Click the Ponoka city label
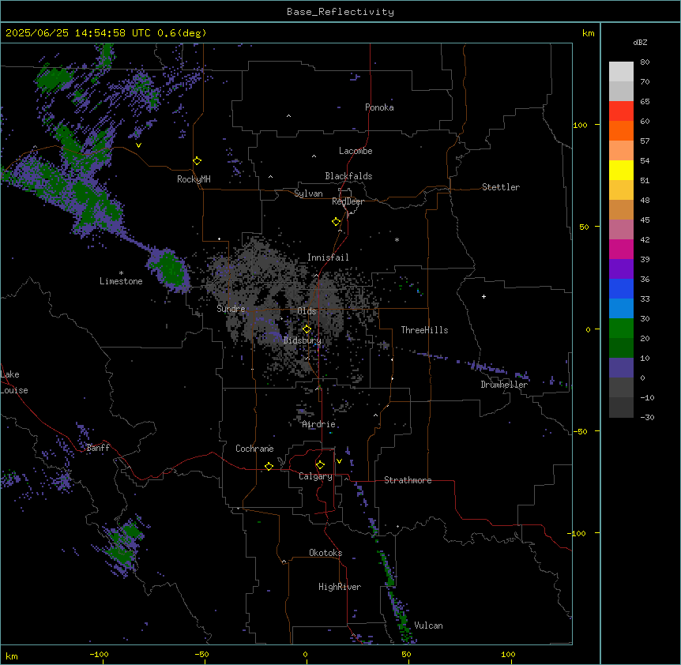Viewport: 681px width, 665px height. point(379,107)
